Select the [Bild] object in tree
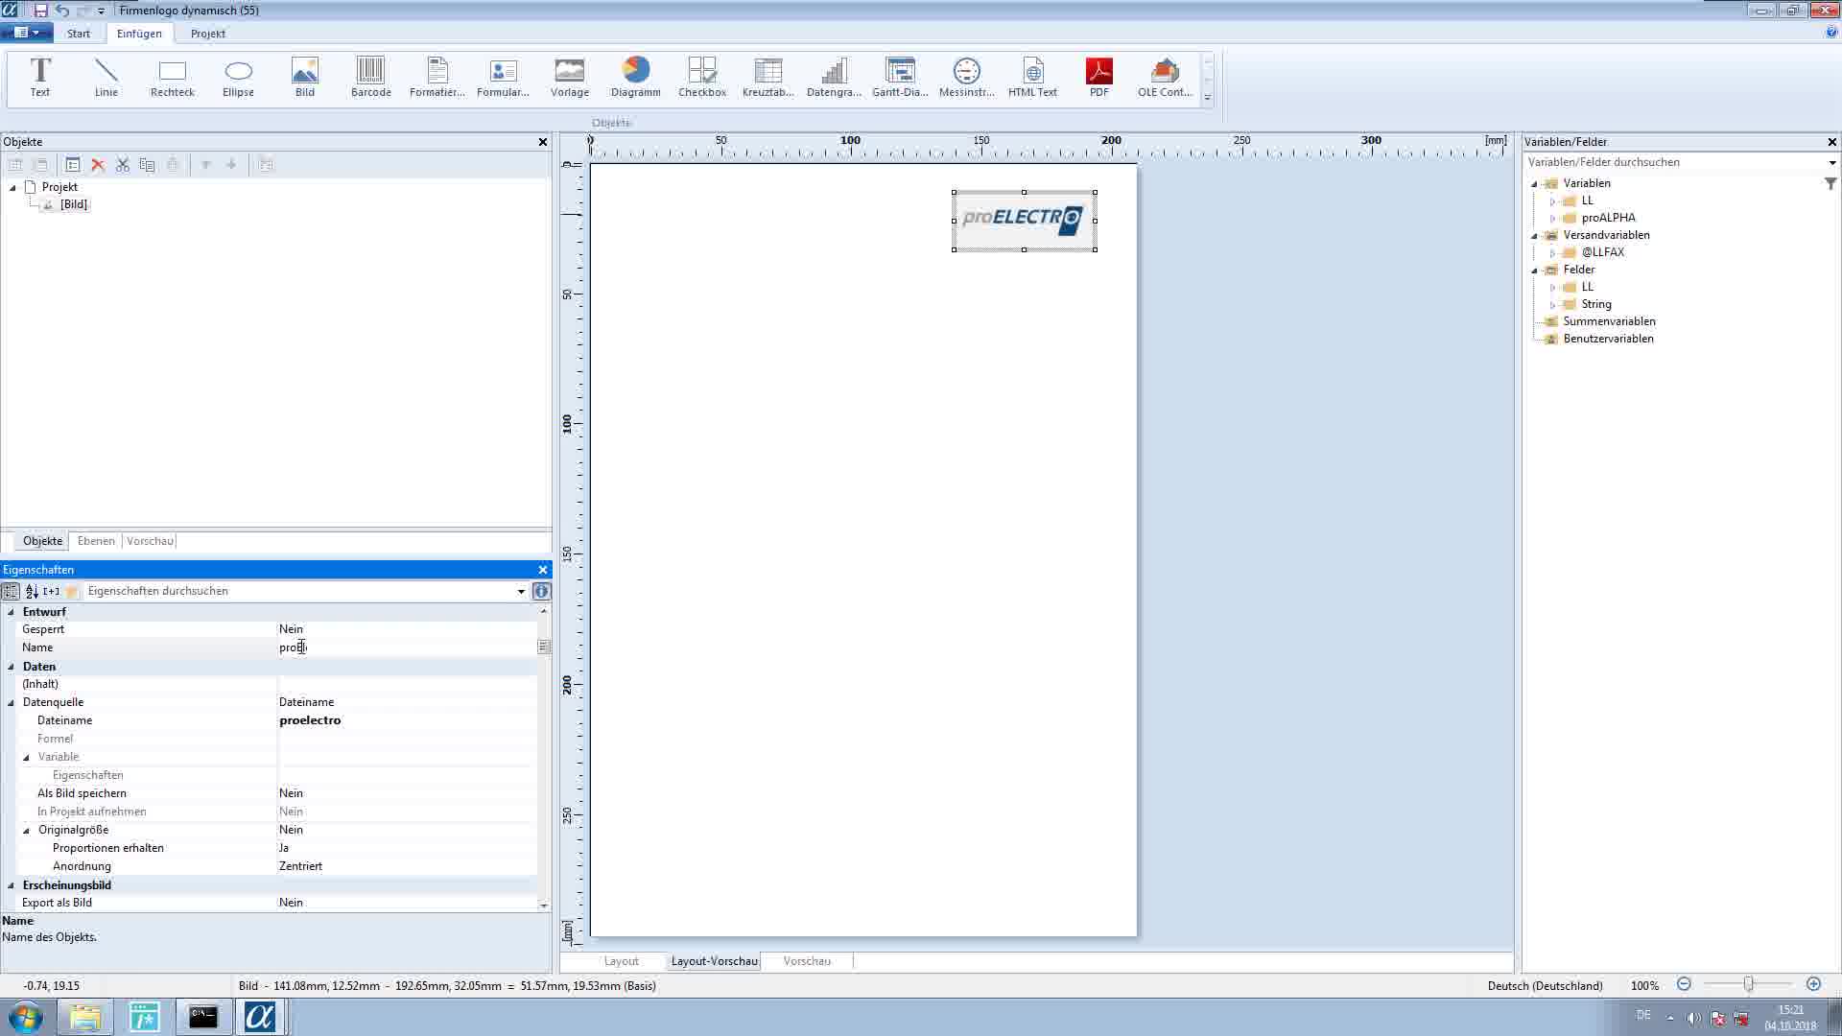 click(74, 204)
